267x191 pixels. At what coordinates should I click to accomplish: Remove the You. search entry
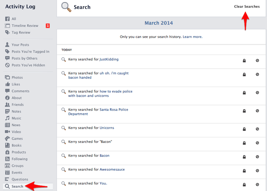coord(257,185)
